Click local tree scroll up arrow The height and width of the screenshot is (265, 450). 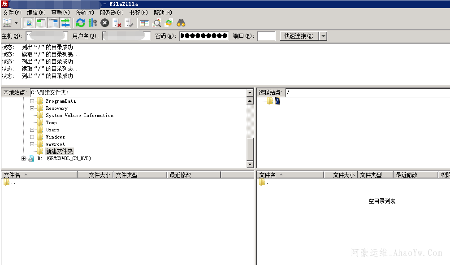250,101
